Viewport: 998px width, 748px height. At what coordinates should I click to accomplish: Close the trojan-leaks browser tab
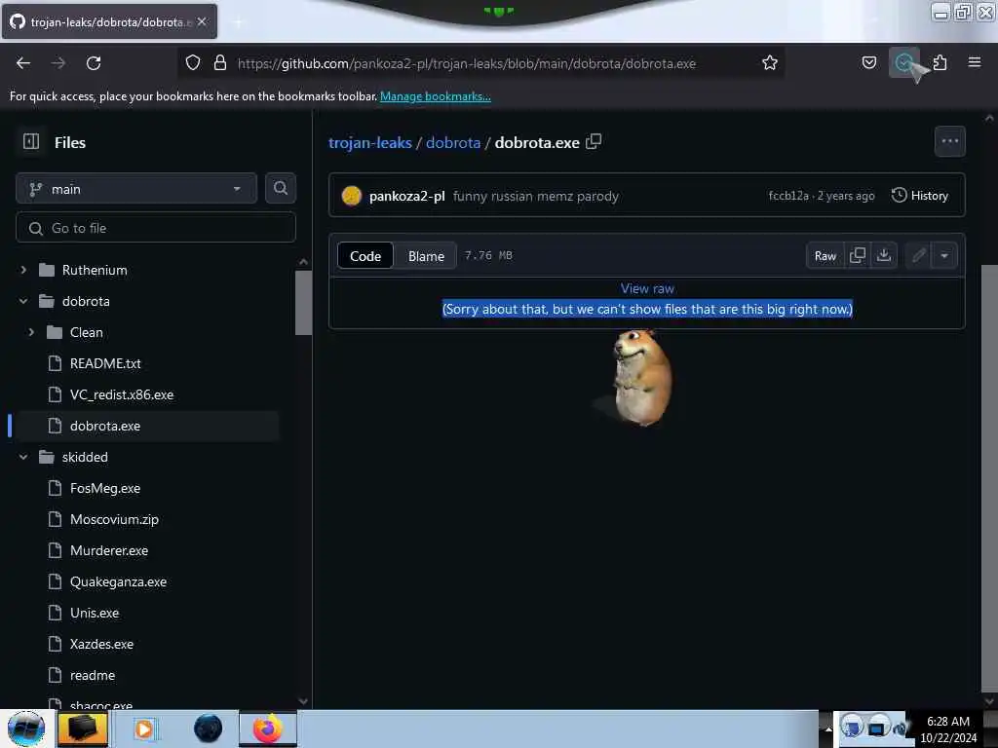pyautogui.click(x=202, y=21)
